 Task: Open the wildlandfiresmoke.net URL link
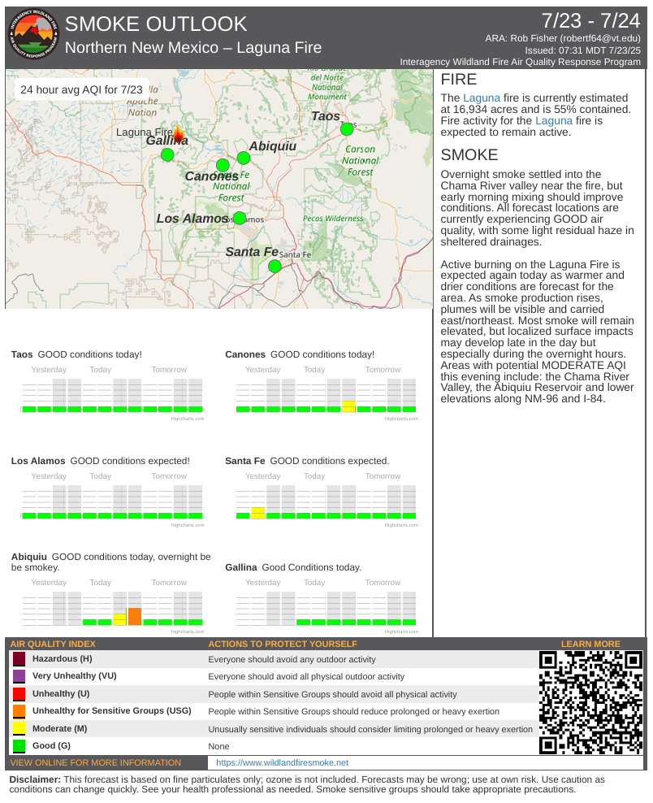click(x=282, y=762)
